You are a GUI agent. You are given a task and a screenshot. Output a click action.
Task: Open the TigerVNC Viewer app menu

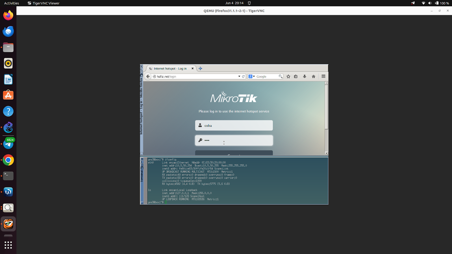[44, 3]
